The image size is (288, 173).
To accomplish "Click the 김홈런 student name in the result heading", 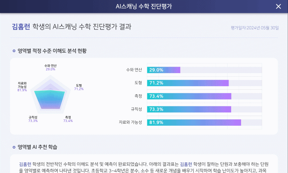I will [21, 27].
